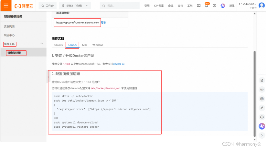Click the purple AI assistant icon in header
266x149 pixels.
tap(223, 5)
